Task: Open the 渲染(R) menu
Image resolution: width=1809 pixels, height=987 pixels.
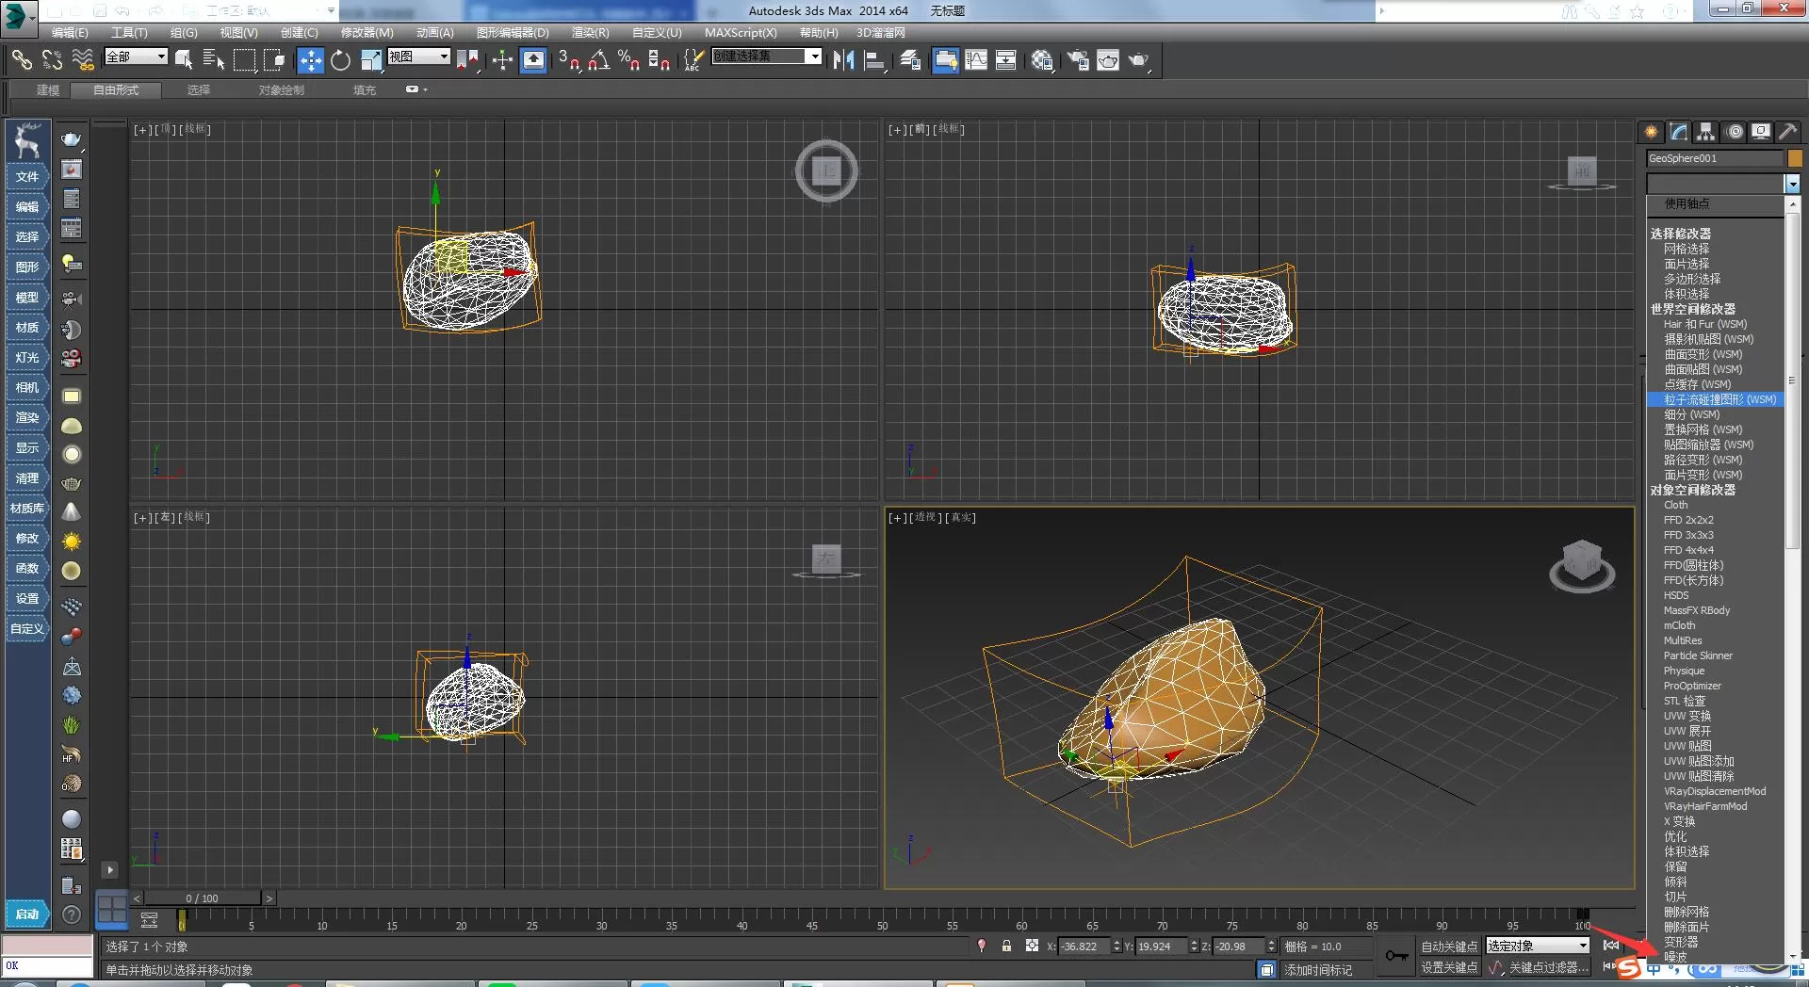Action: [591, 32]
